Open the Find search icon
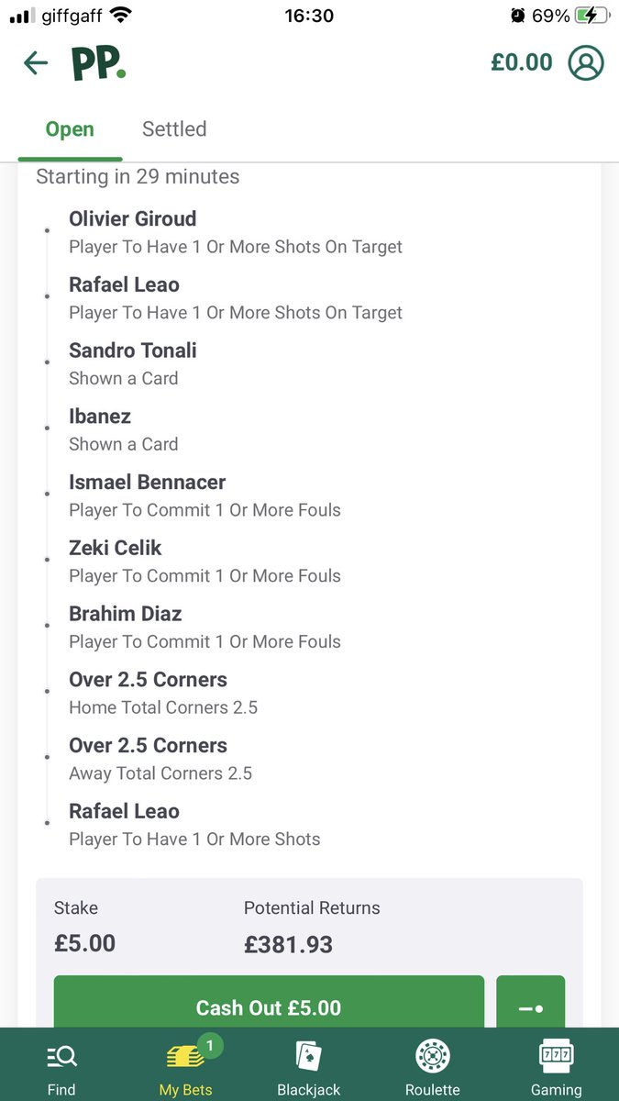 tap(61, 1058)
